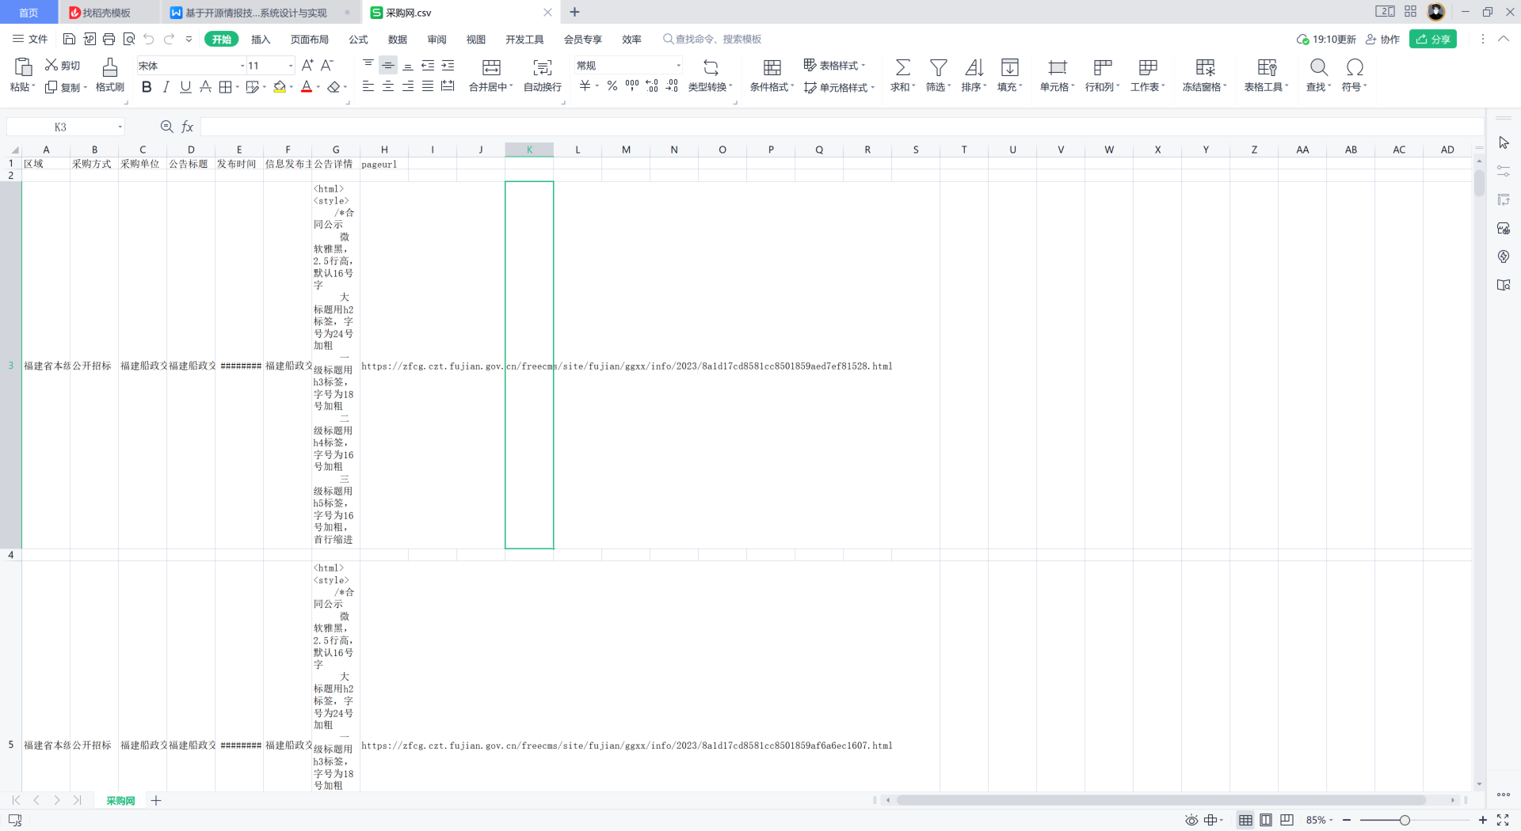Viewport: 1521px width, 831px height.
Task: Switch to the 插入 tab
Action: point(261,39)
